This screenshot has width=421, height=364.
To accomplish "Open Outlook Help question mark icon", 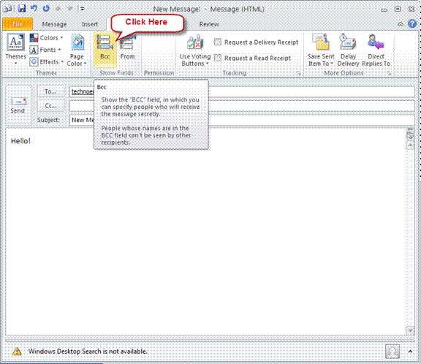I will click(x=412, y=23).
